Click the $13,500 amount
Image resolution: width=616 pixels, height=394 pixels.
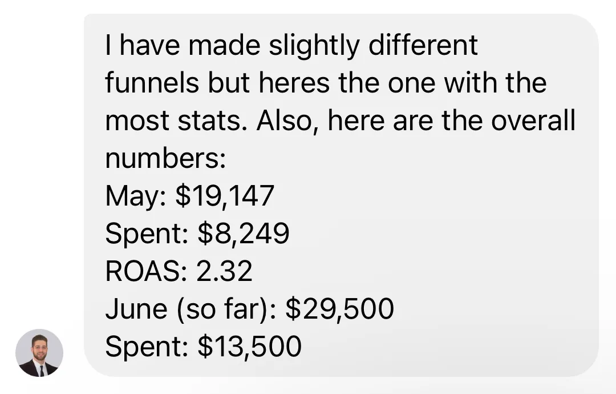pos(249,347)
